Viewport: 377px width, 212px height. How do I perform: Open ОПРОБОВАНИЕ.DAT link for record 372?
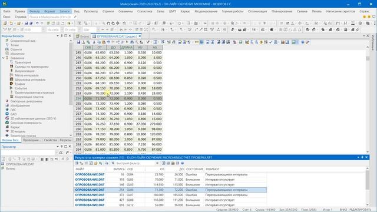coord(90,195)
